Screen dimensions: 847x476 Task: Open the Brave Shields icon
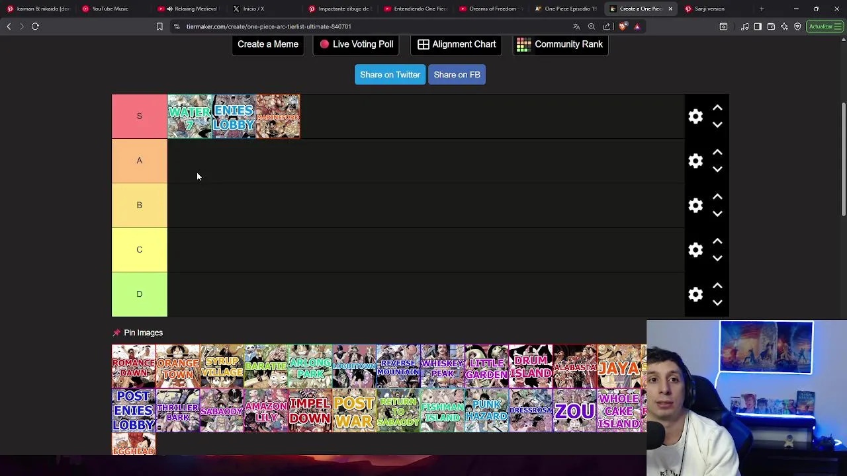pos(623,26)
